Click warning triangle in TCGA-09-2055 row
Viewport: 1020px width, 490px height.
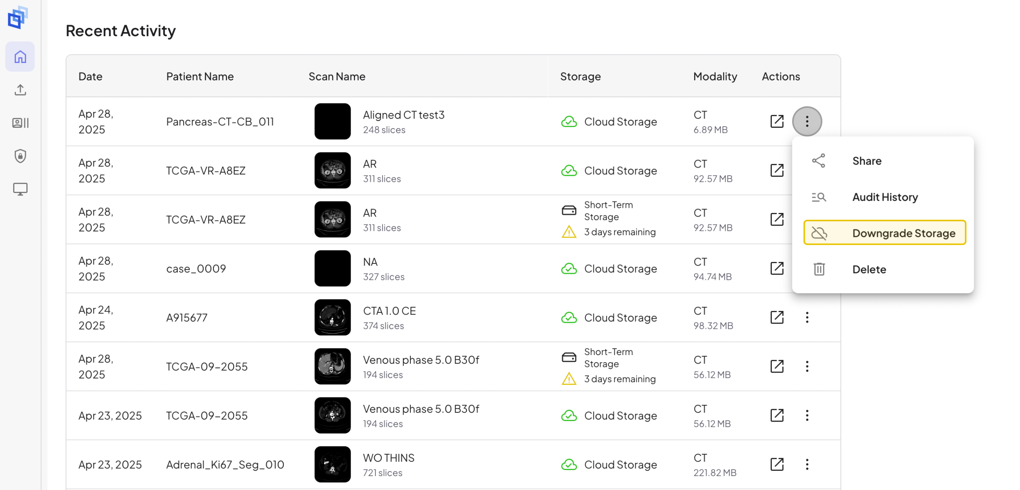pos(569,379)
